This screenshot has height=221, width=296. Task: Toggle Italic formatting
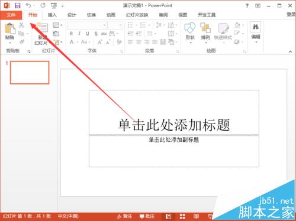click(x=79, y=34)
